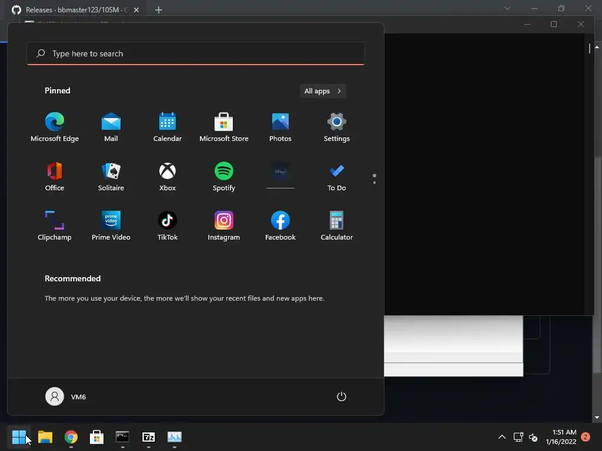Image resolution: width=602 pixels, height=451 pixels.
Task: Launch the Mail app
Action: tap(111, 127)
